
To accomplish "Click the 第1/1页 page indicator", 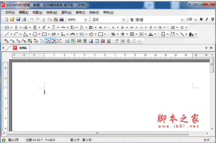I will [14, 140].
